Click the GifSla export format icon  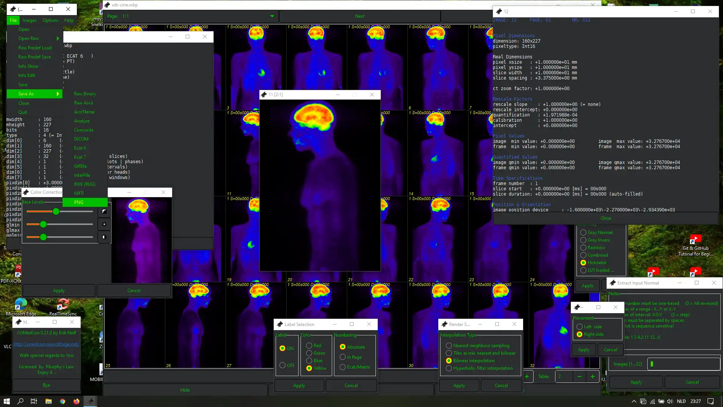click(x=81, y=166)
